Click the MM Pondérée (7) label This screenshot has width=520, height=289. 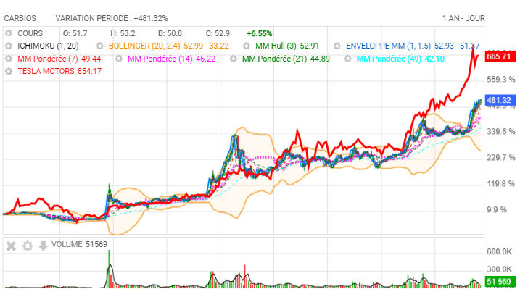(x=59, y=59)
